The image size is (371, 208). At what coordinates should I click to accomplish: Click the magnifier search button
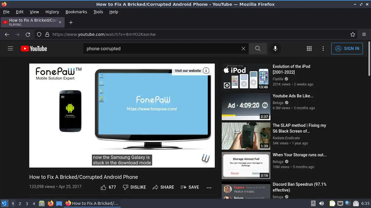coord(258,49)
